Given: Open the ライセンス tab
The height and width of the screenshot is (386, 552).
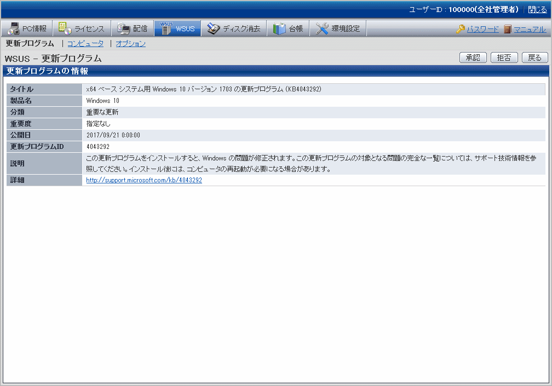Looking at the screenshot, I should 82,28.
